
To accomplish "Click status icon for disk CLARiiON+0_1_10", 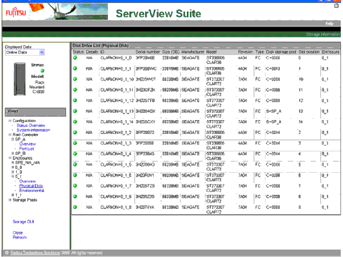I will point(75,79).
